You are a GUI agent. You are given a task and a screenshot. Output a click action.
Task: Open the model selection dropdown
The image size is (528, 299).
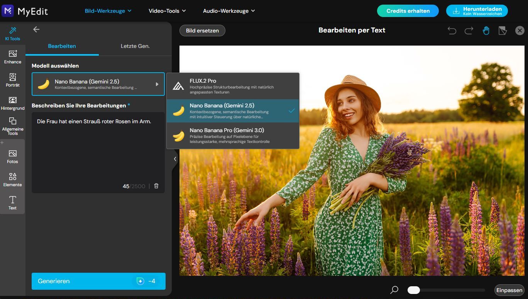tap(98, 84)
